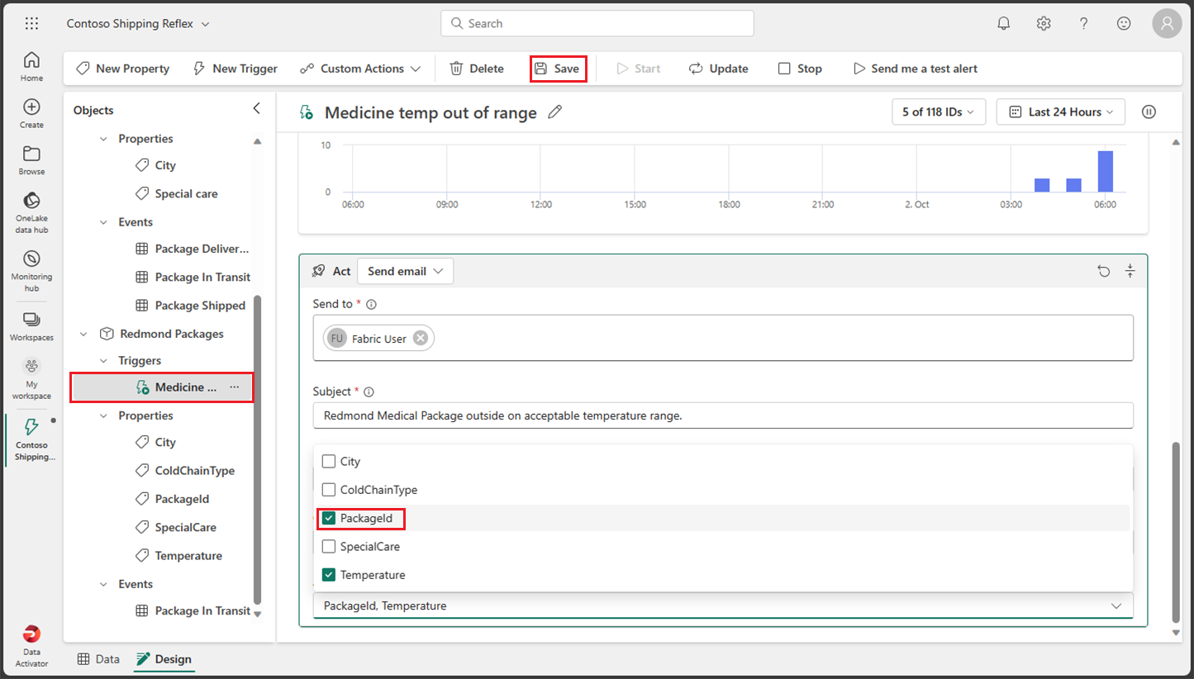Switch to the Data tab
The width and height of the screenshot is (1194, 679).
98,658
